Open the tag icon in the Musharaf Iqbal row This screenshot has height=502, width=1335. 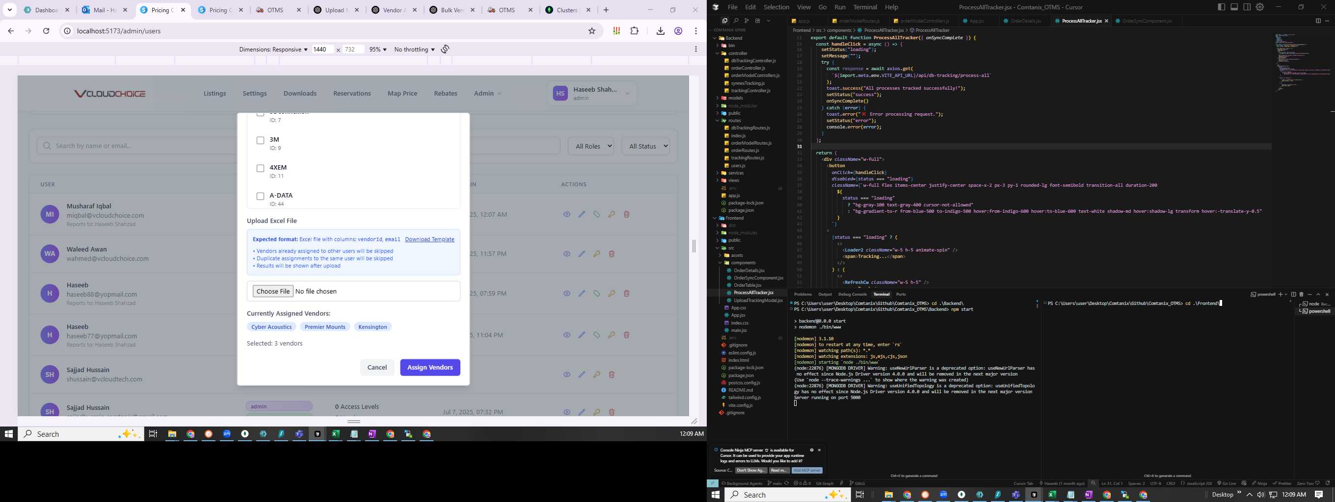pyautogui.click(x=596, y=214)
